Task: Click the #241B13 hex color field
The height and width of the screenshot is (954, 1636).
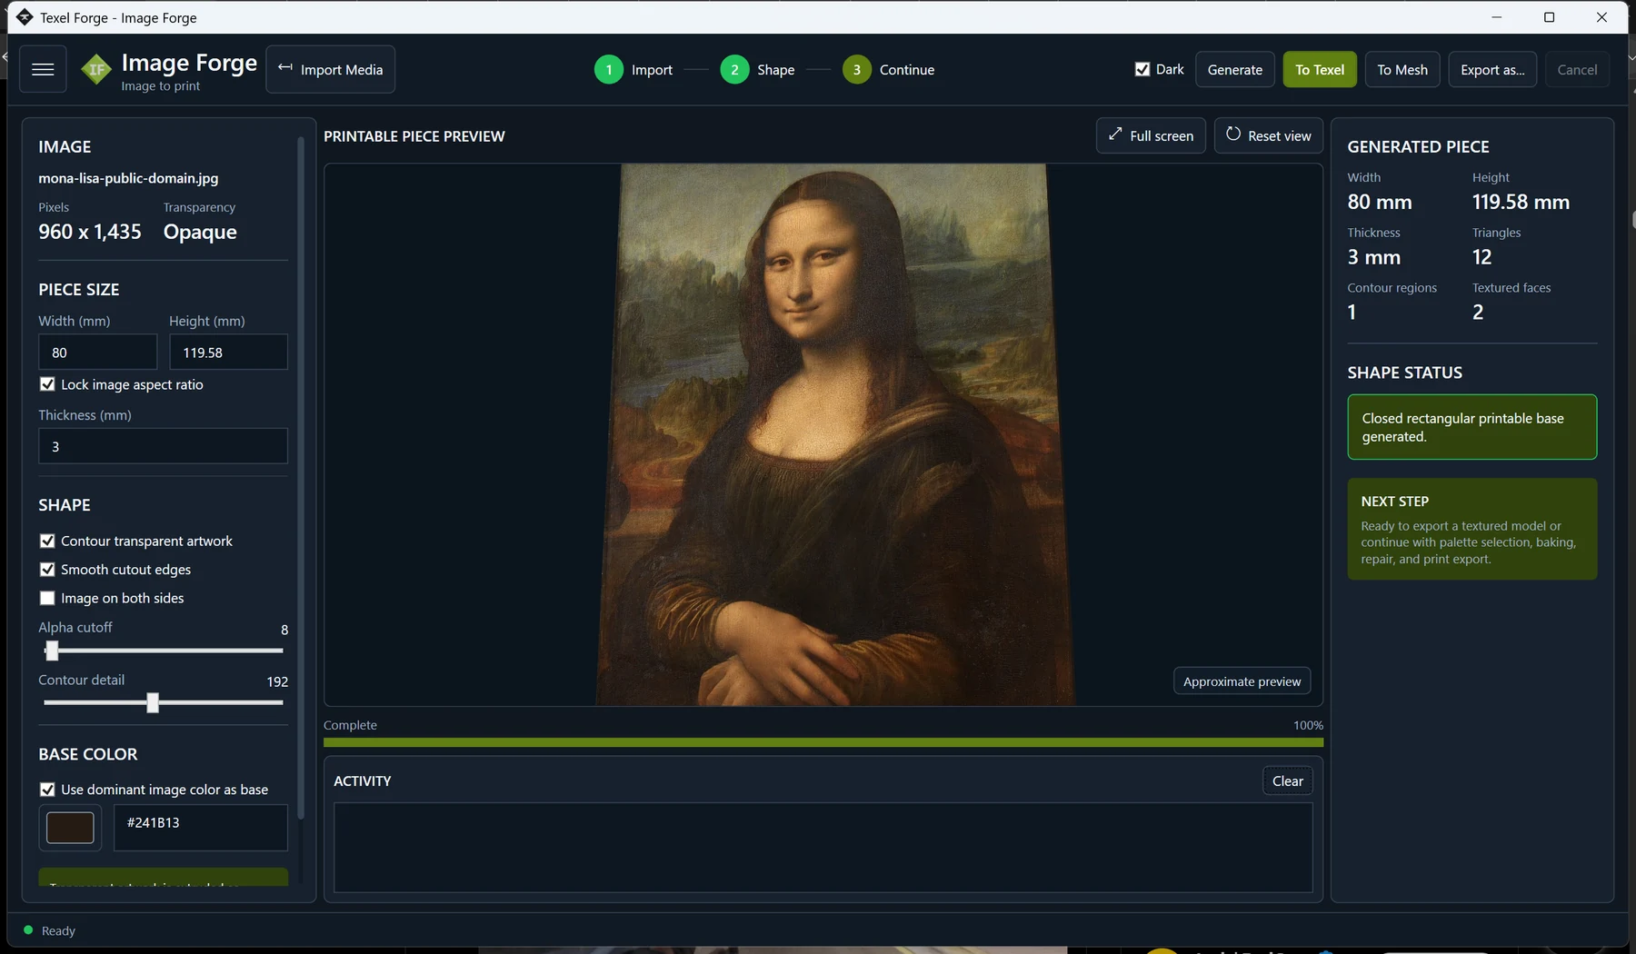Action: (x=201, y=828)
